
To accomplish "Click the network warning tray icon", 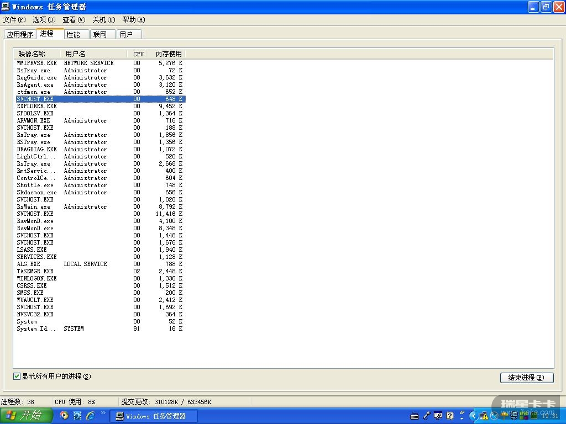I will 484,416.
